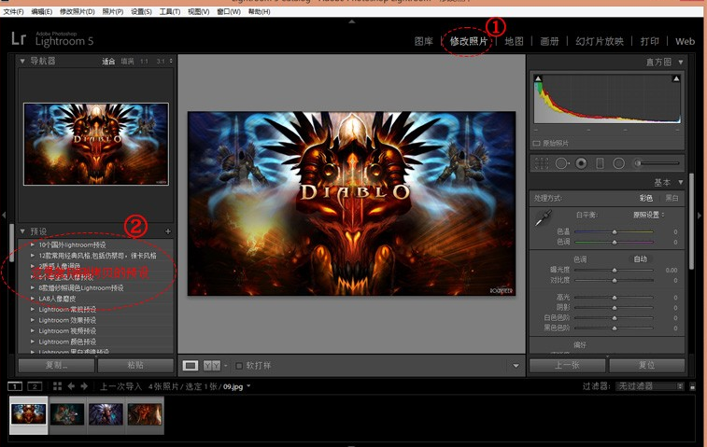Go forward with filmstrip right arrow

pyautogui.click(x=84, y=386)
